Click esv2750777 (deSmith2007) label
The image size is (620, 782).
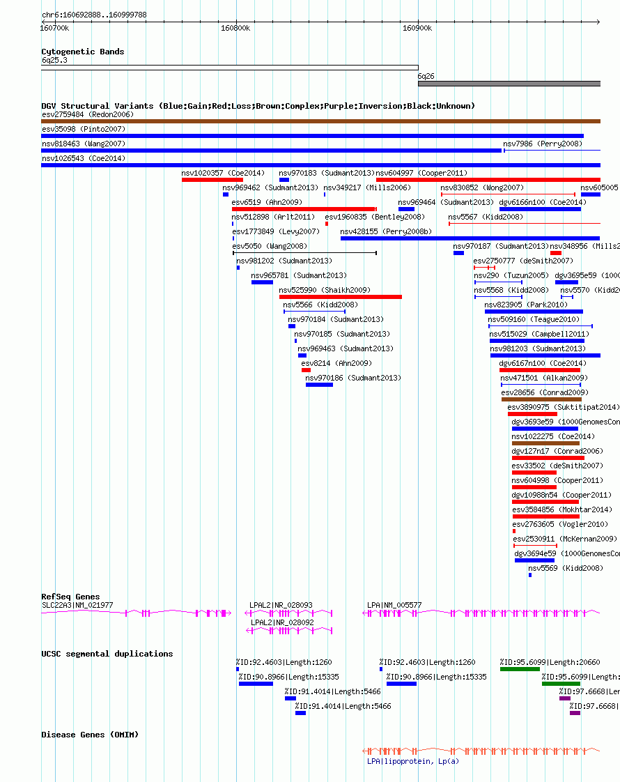(x=523, y=261)
